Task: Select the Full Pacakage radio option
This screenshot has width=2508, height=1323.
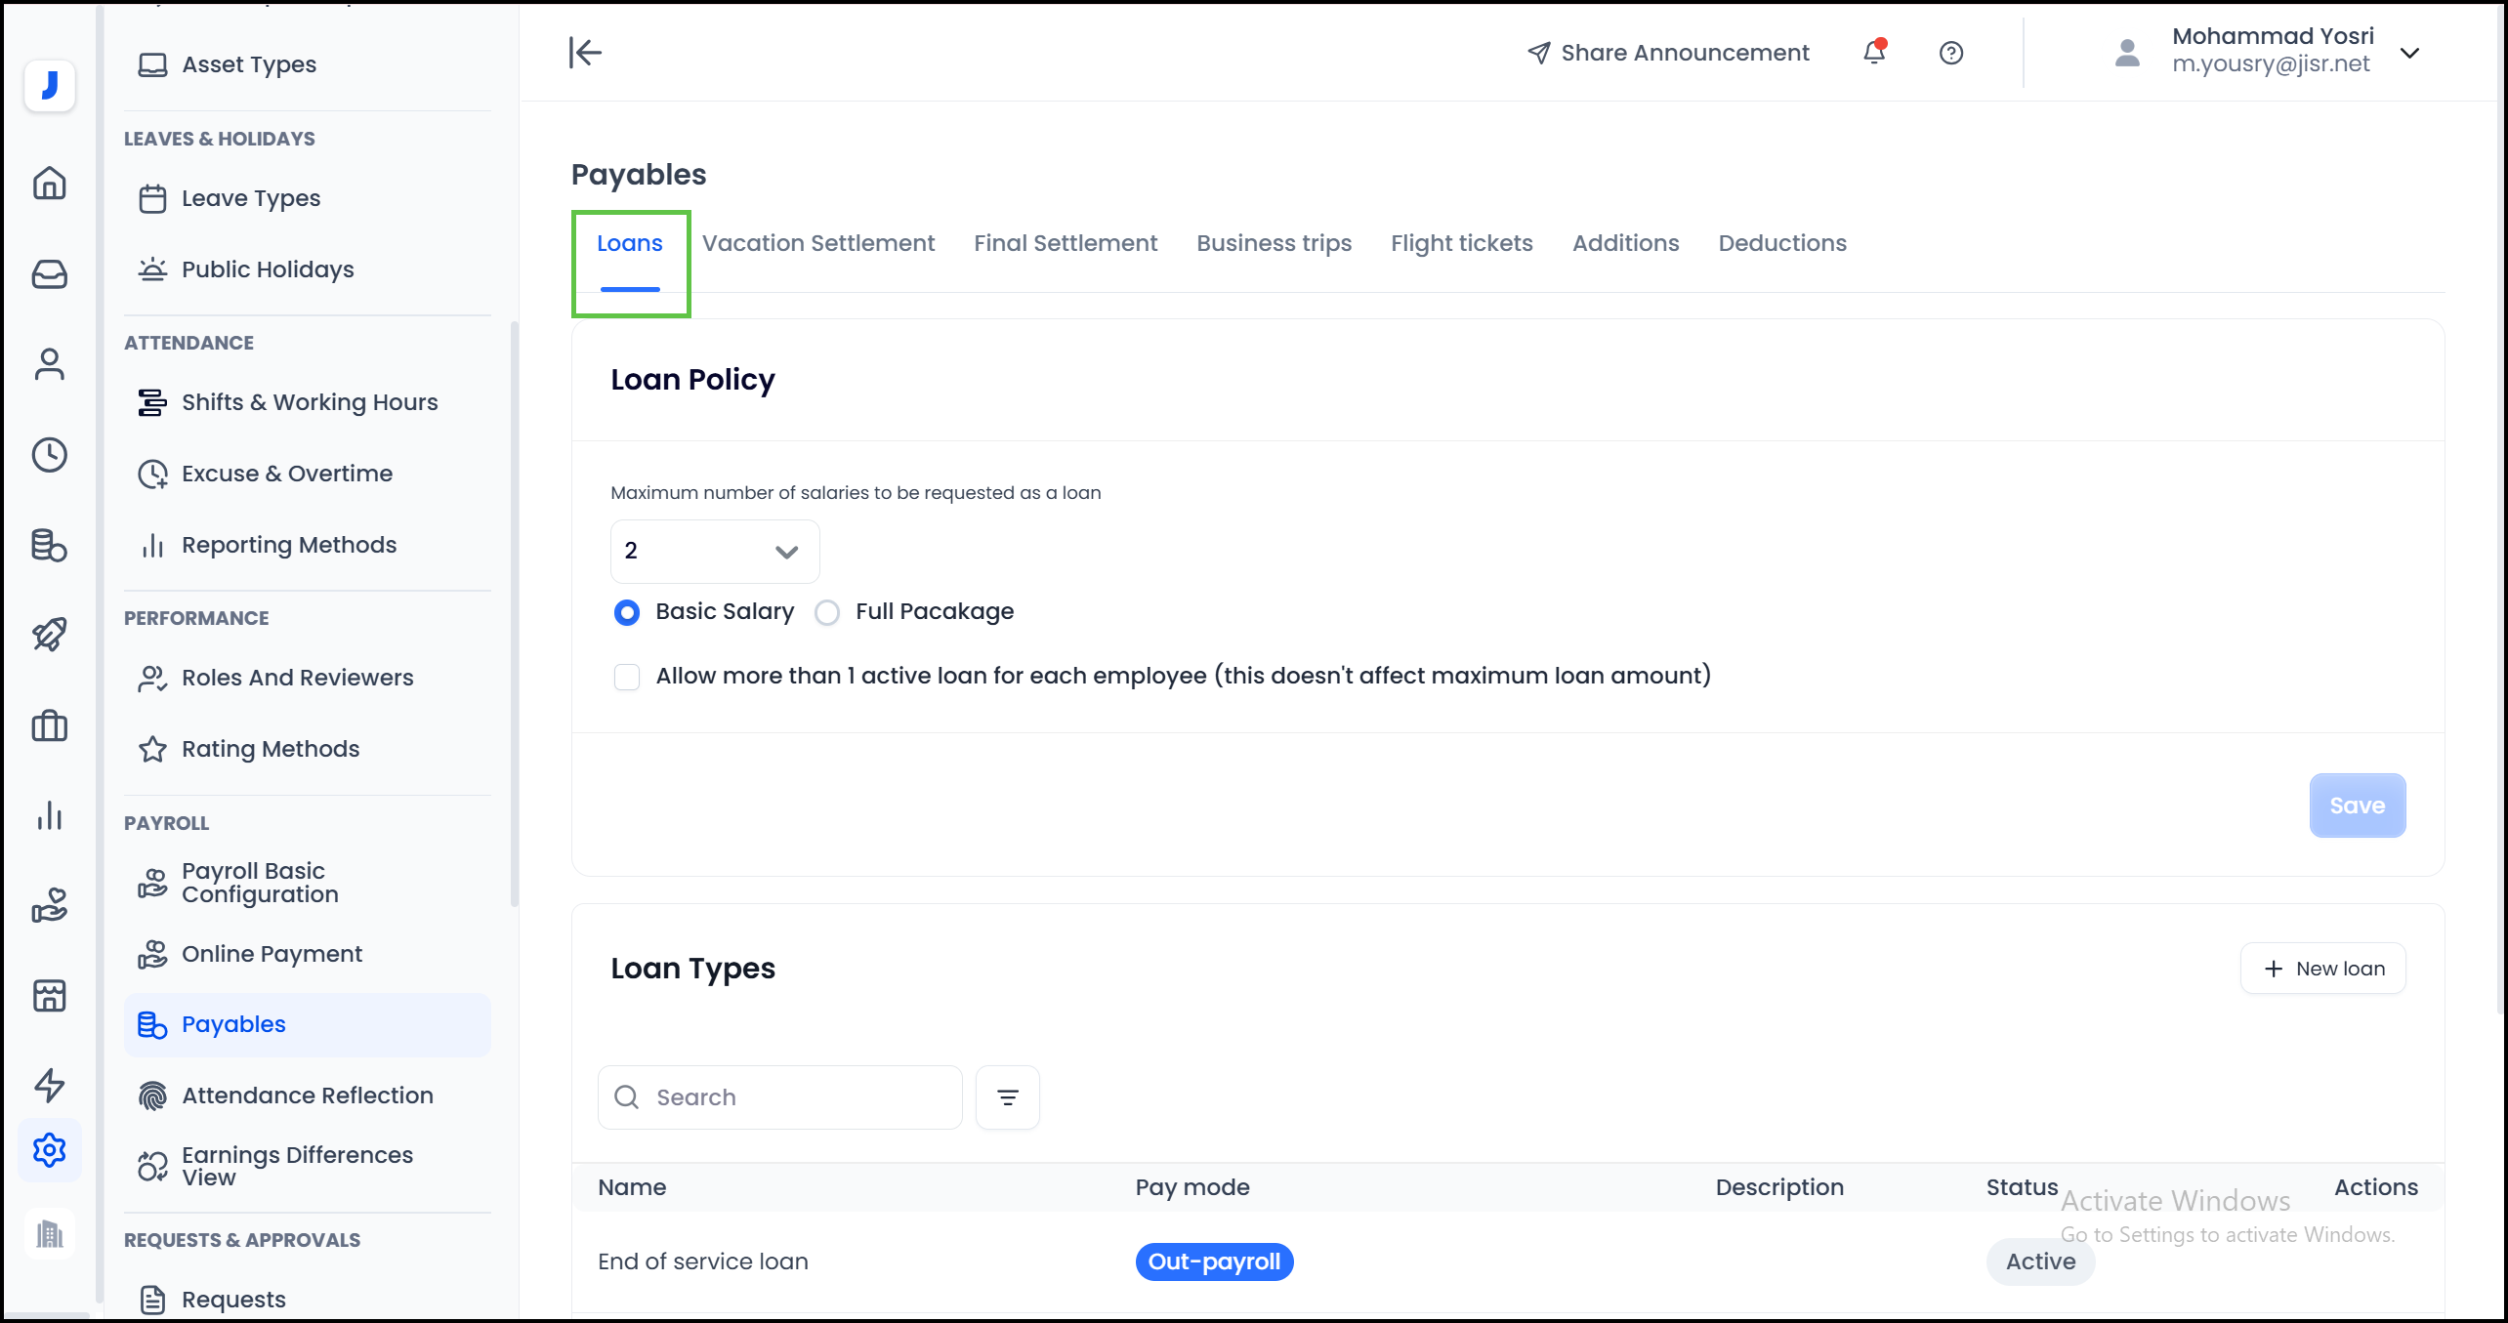Action: [x=827, y=612]
